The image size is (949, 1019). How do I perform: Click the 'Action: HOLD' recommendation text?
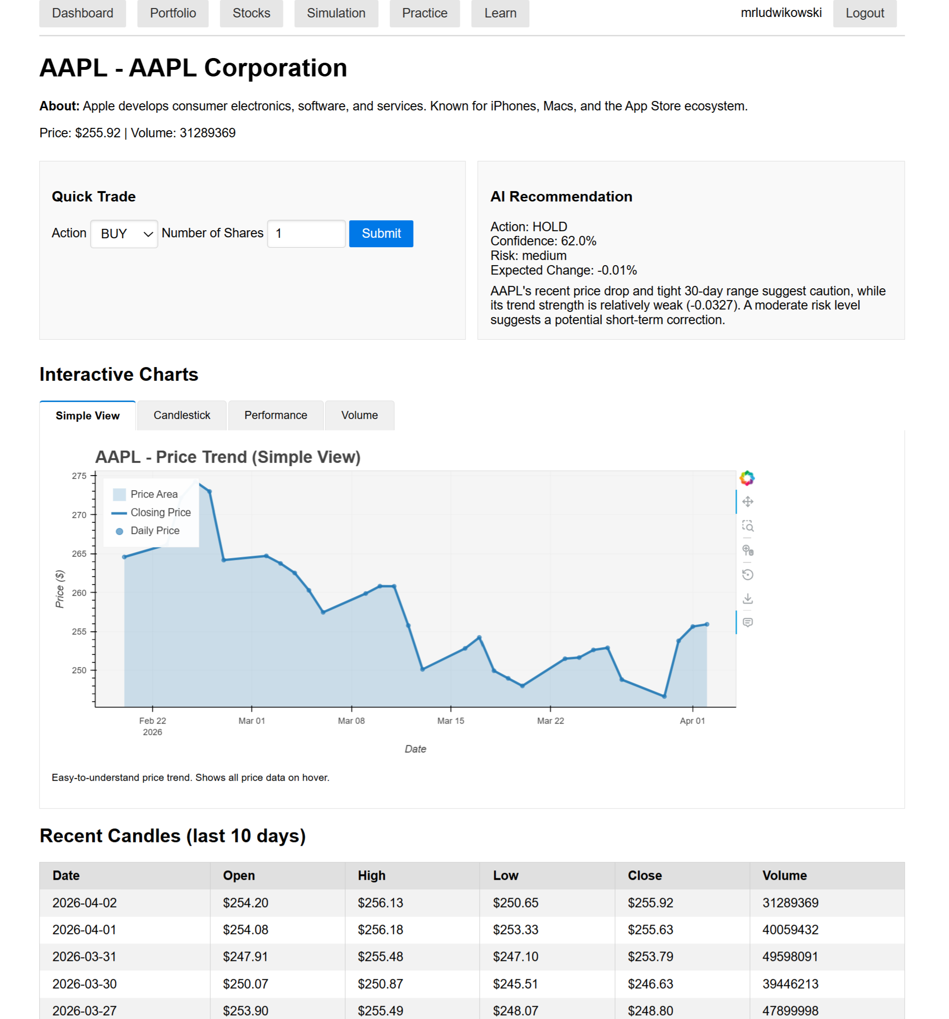tap(528, 226)
